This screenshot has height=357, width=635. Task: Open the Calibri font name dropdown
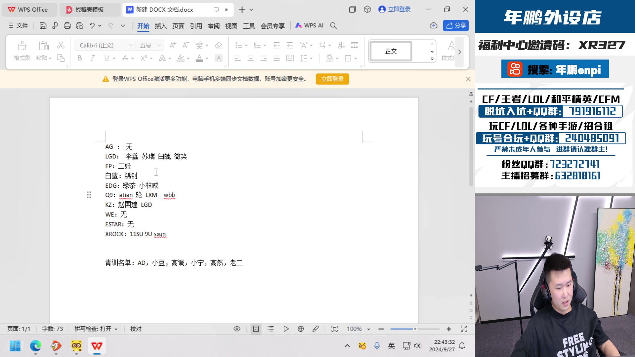click(130, 45)
